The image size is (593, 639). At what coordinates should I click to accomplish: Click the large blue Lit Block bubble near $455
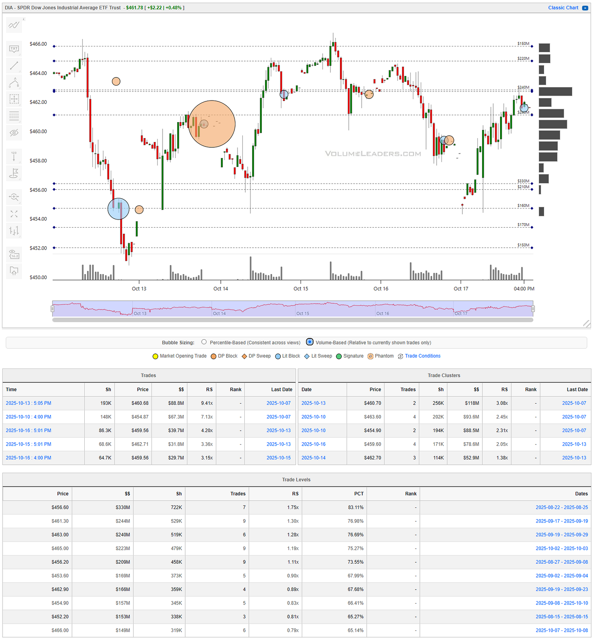pyautogui.click(x=119, y=209)
